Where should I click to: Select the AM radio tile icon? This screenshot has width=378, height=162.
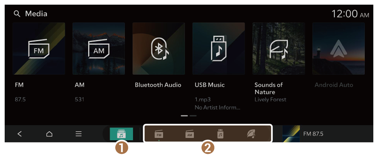[x=99, y=49]
